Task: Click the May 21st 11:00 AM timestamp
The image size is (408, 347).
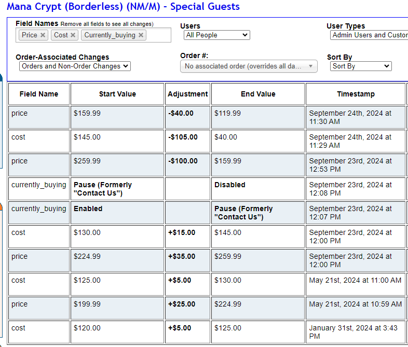Action: pos(355,281)
